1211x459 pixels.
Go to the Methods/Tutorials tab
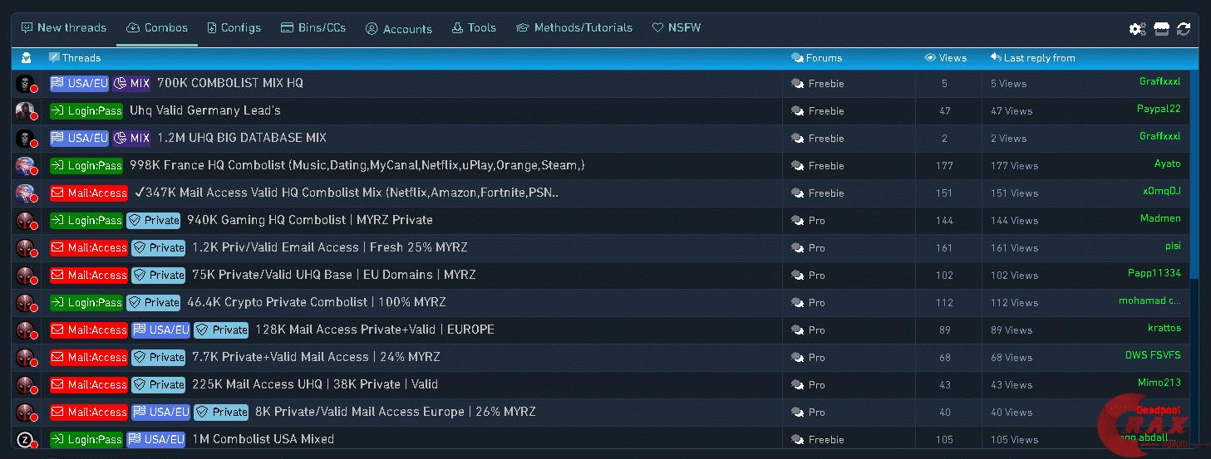tap(574, 28)
